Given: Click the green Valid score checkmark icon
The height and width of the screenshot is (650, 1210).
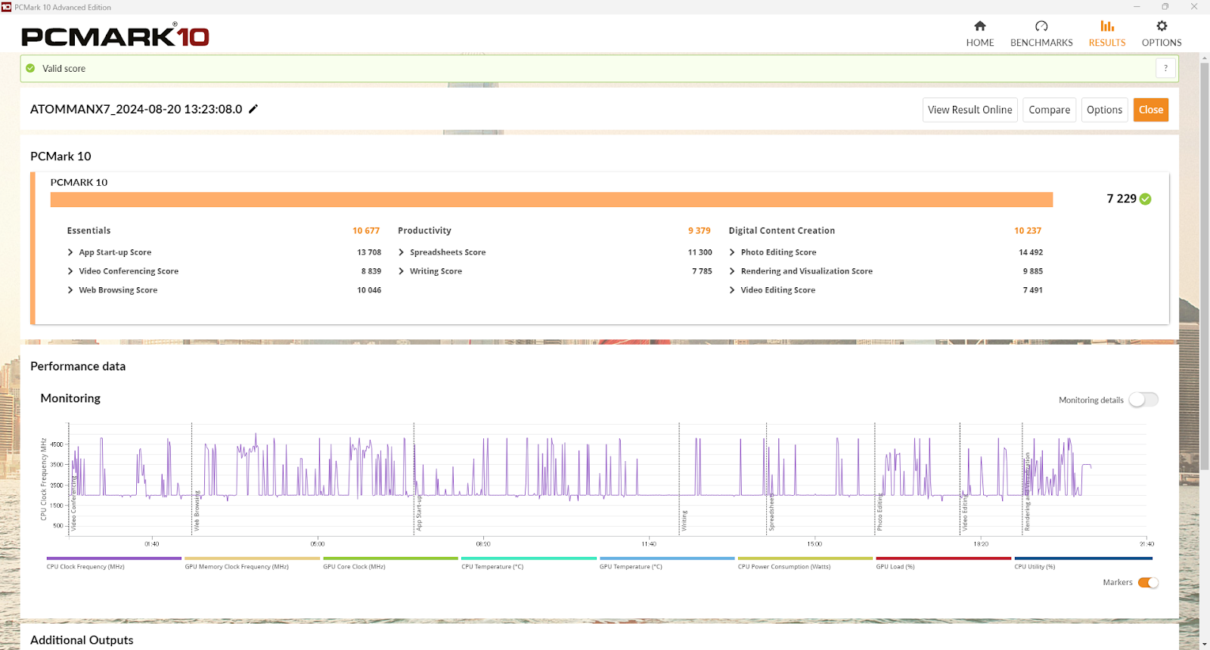Looking at the screenshot, I should point(30,68).
